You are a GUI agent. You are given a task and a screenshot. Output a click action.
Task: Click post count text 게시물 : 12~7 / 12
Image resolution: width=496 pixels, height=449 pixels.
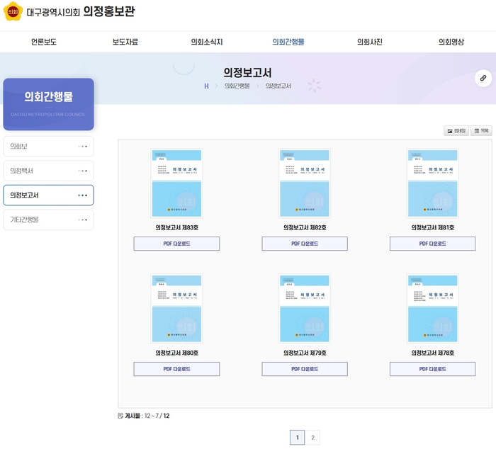click(x=144, y=416)
